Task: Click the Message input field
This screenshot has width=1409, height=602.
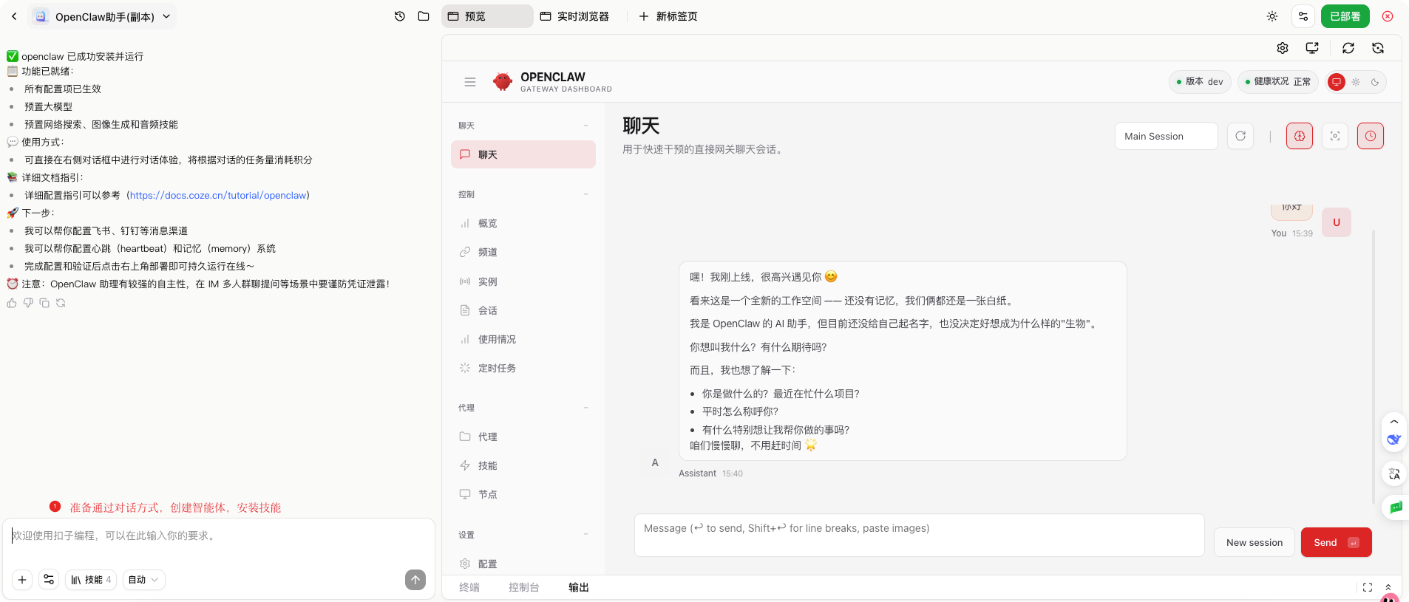Action: point(919,536)
